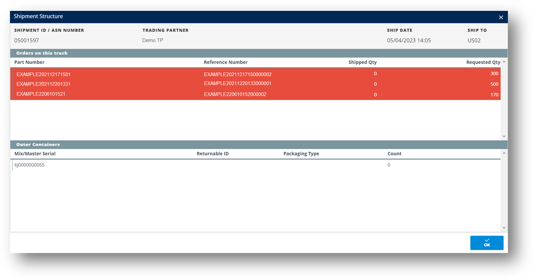Viewport: 534px width, 279px height.
Task: Select part row EXAMPLE202112171501
Action: (x=44, y=74)
